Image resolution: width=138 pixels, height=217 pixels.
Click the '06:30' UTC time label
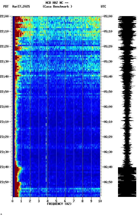pos(108,152)
